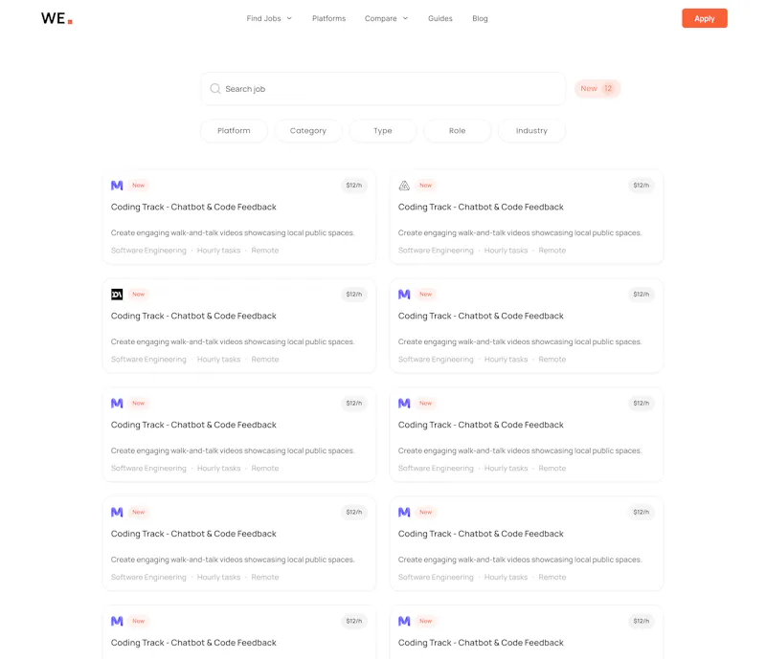
Task: Click description text in the black D logo card
Action: pyautogui.click(x=233, y=341)
